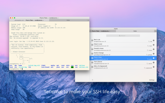Click the connect arrow for Goofy's Garage
Viewport: 165px width, 103px height.
[153, 54]
